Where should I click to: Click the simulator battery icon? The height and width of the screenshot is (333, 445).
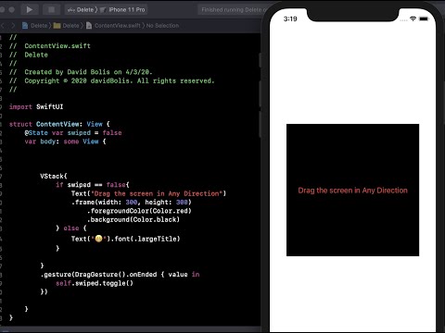pyautogui.click(x=424, y=18)
